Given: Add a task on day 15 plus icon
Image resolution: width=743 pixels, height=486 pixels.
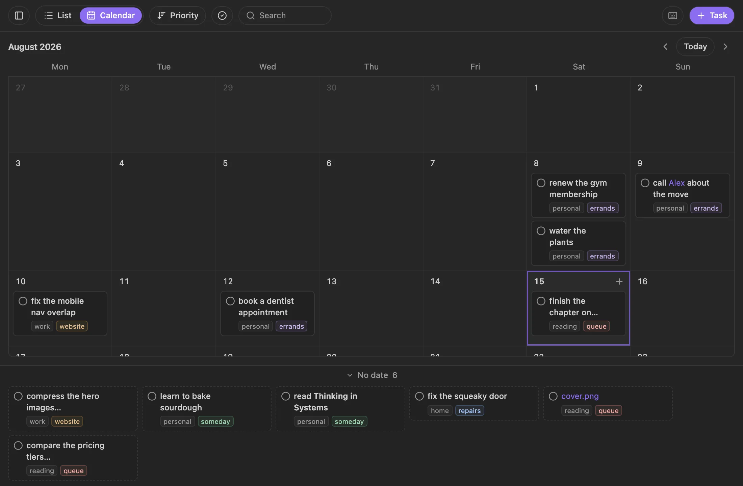Looking at the screenshot, I should pyautogui.click(x=619, y=281).
